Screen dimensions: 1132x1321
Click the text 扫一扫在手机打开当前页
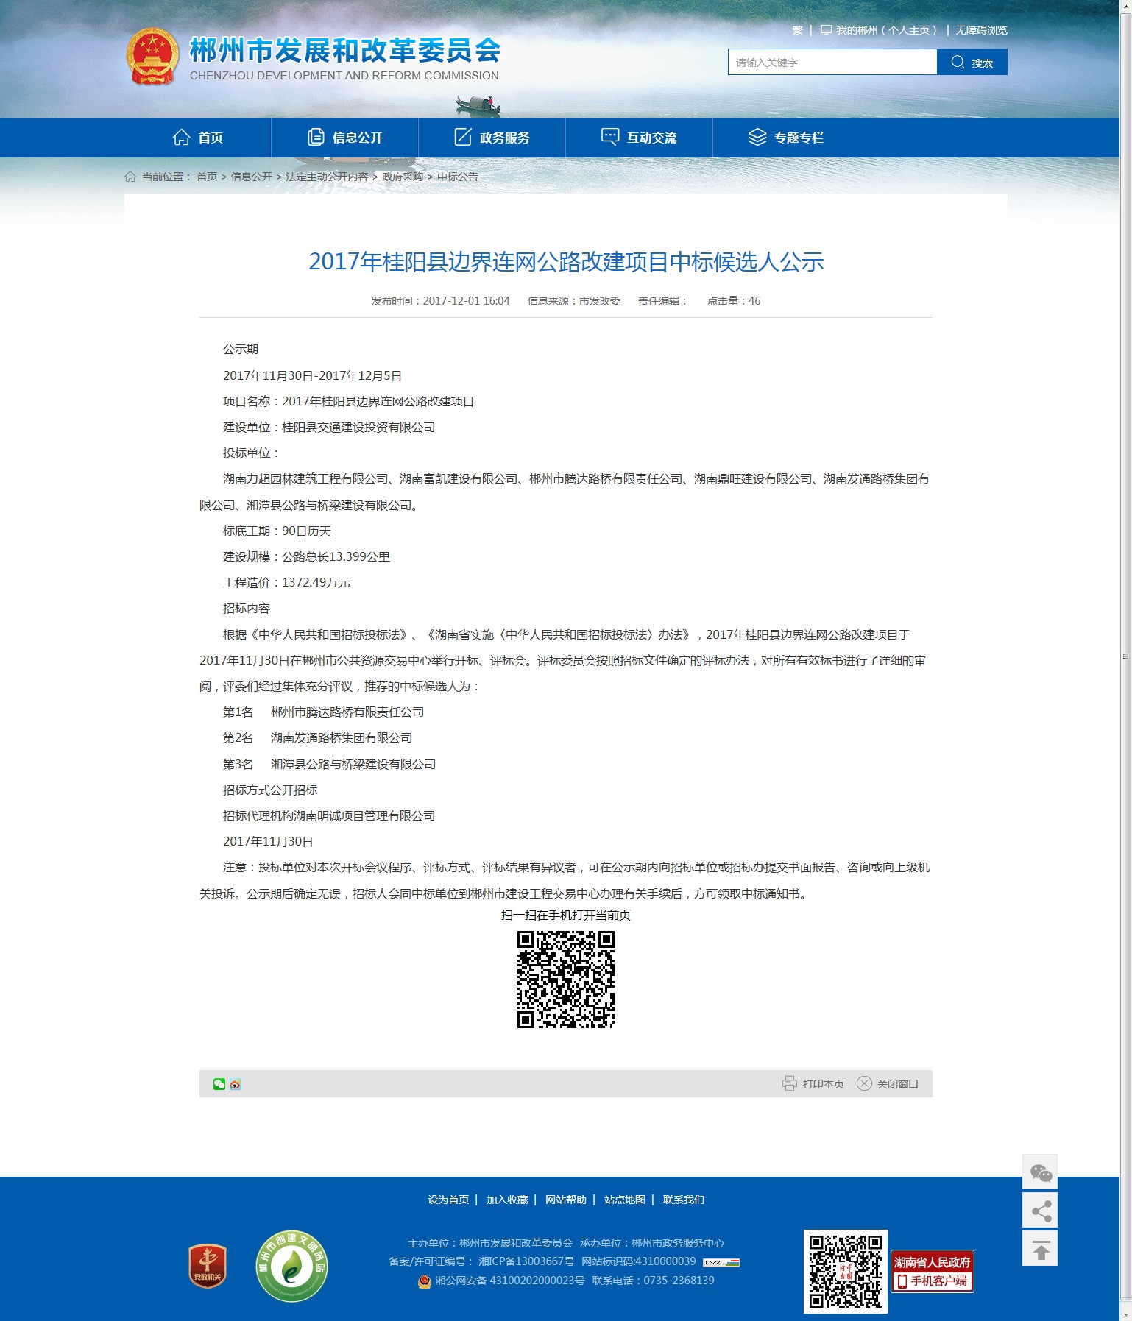point(566,916)
